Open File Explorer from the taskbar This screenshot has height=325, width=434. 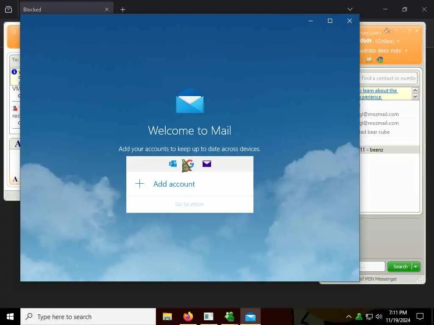167,317
